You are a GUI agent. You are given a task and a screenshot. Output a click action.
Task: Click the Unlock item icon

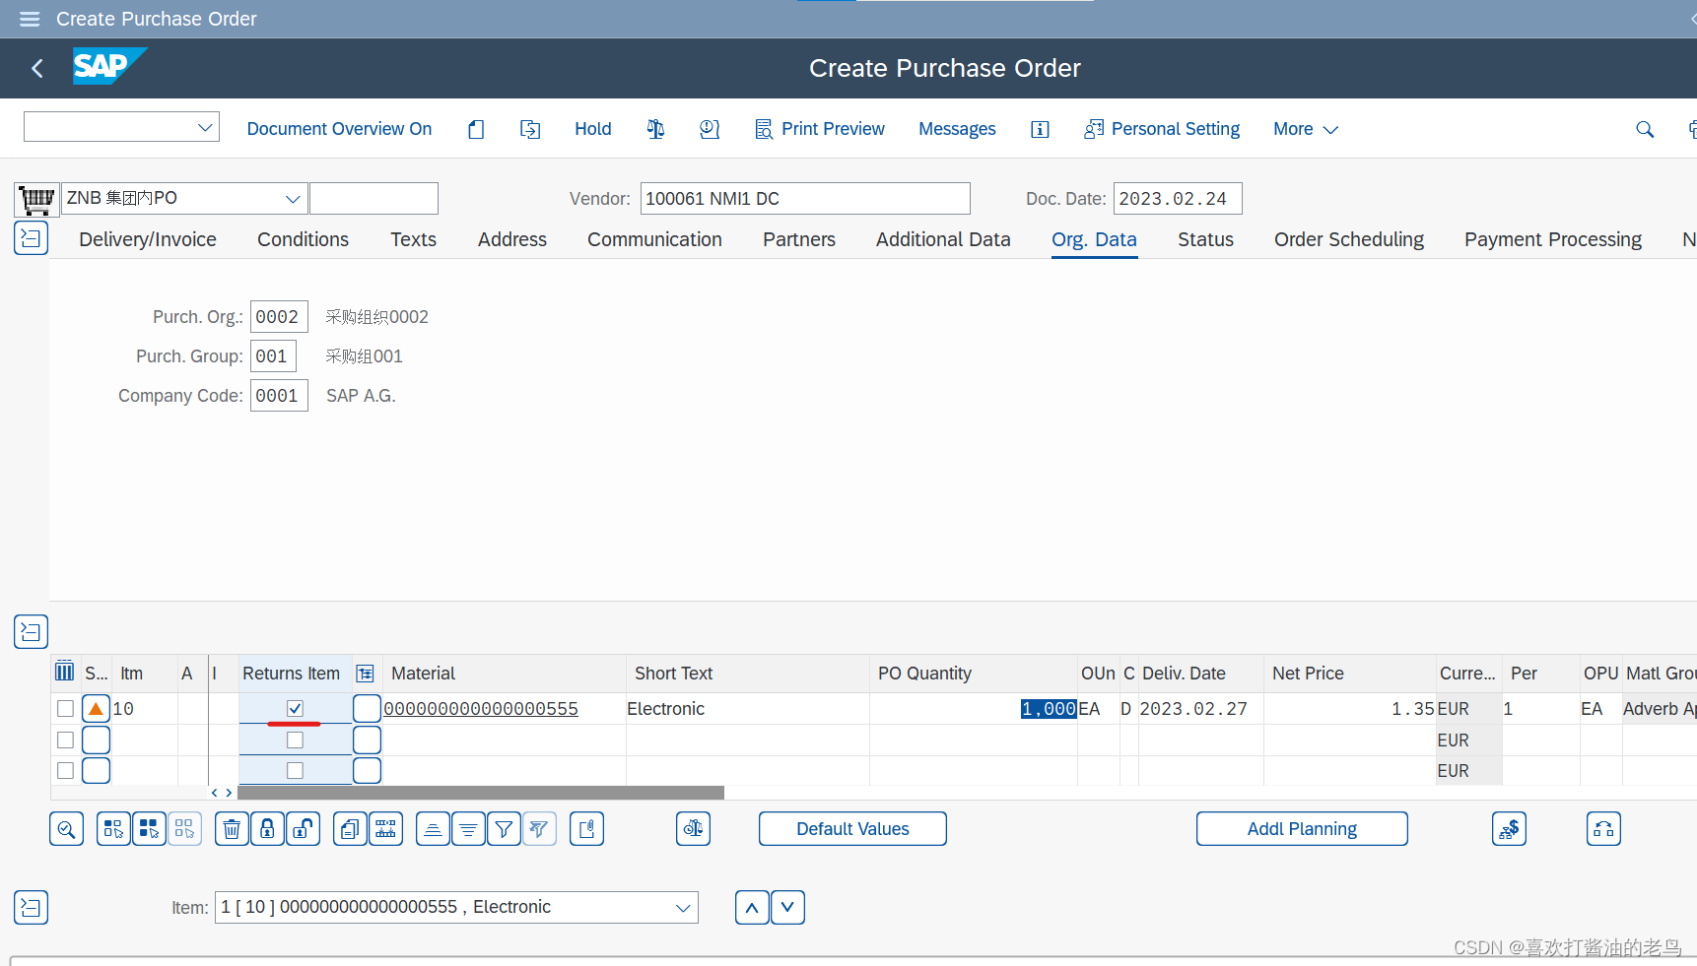[303, 828]
